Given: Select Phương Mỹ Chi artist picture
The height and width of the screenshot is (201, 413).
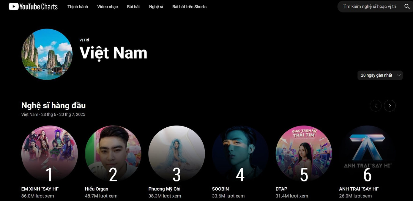Looking at the screenshot, I should 176,153.
